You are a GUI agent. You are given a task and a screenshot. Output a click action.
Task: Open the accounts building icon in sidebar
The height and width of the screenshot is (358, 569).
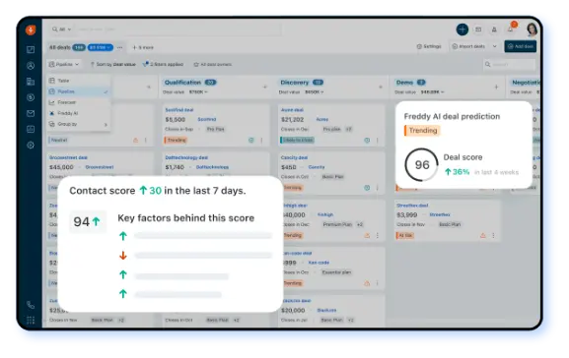click(31, 82)
